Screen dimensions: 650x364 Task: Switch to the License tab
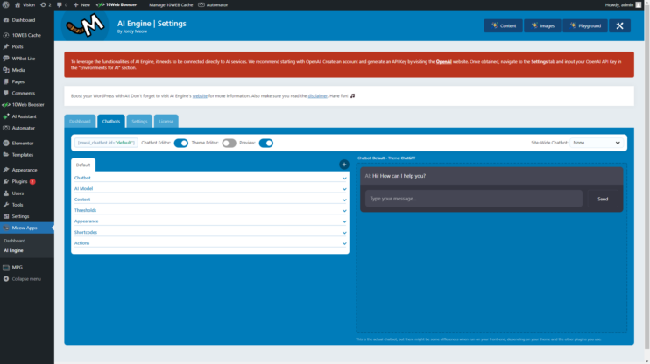[x=166, y=121]
